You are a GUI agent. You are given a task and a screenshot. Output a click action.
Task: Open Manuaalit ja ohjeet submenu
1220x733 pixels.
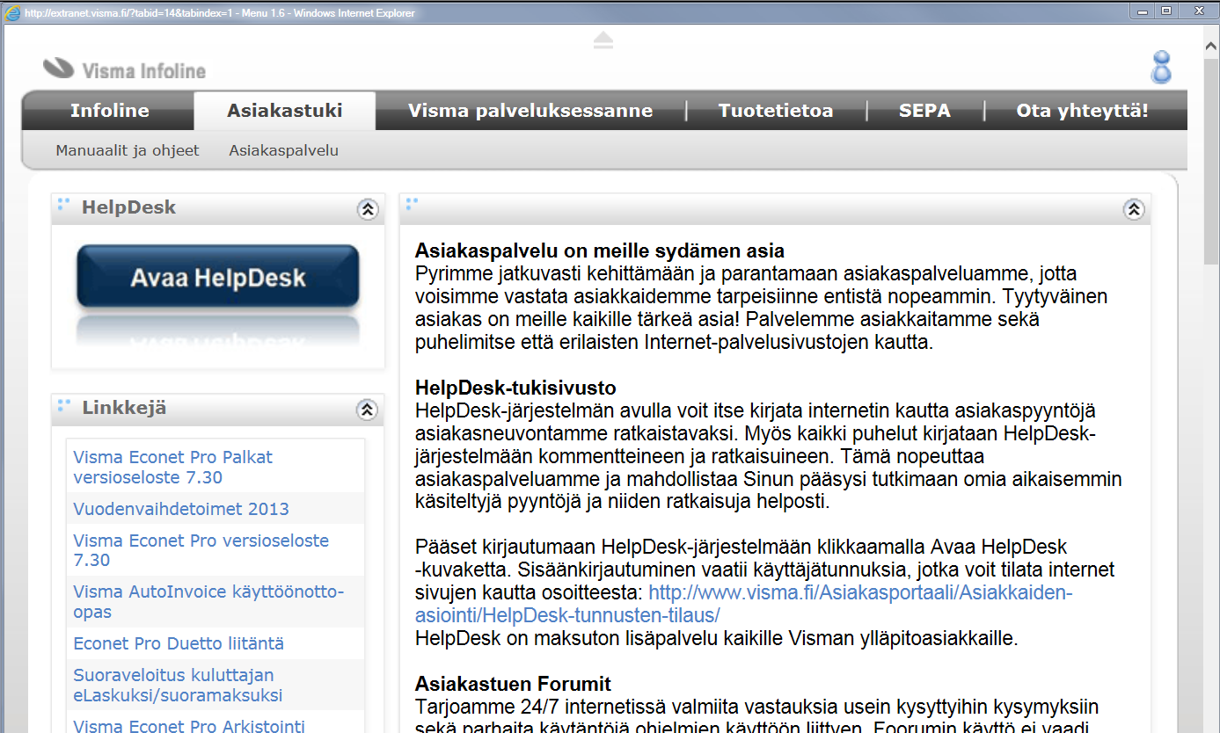tap(128, 150)
